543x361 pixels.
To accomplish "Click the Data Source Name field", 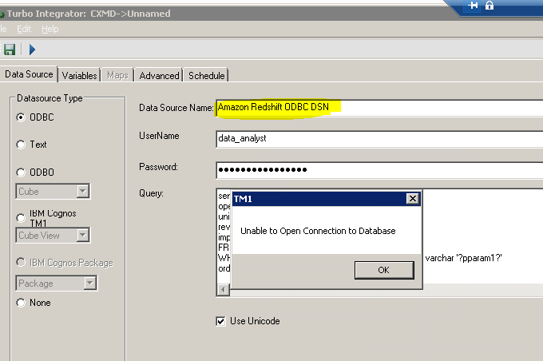I will [379, 108].
